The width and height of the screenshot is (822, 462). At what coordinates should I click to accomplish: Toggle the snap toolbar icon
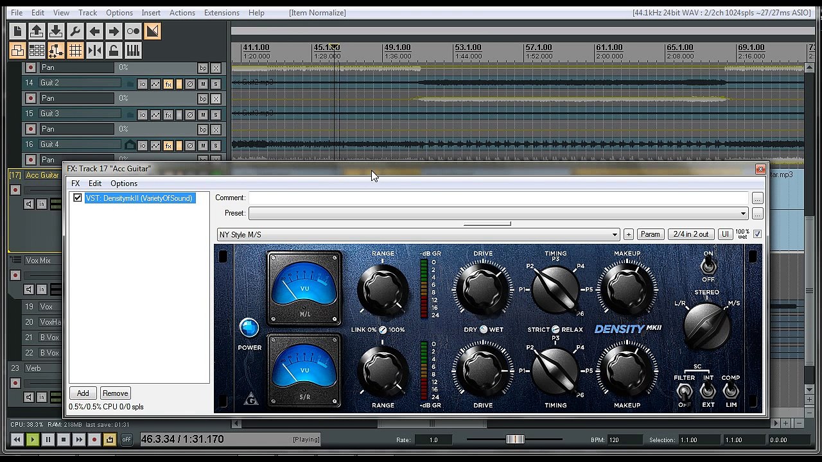[x=94, y=51]
